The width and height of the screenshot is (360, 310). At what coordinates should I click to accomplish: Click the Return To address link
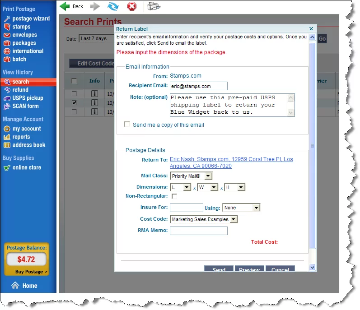[x=231, y=162]
